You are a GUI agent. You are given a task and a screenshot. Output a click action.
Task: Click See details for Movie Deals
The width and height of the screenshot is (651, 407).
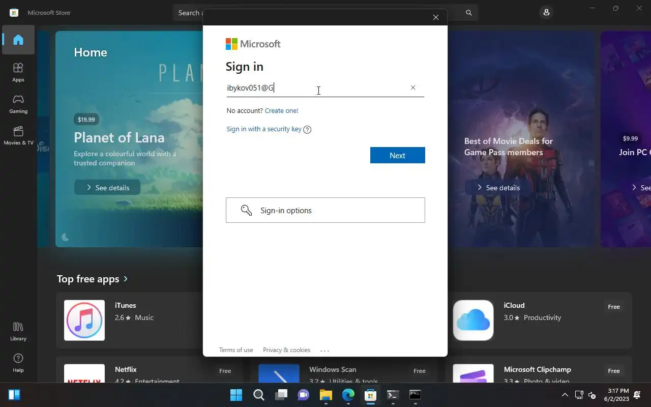[x=498, y=188]
